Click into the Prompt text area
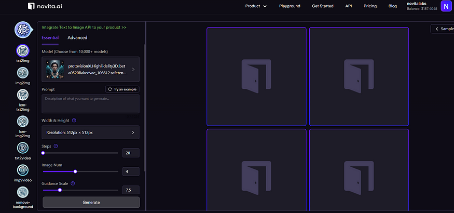 [x=90, y=104]
